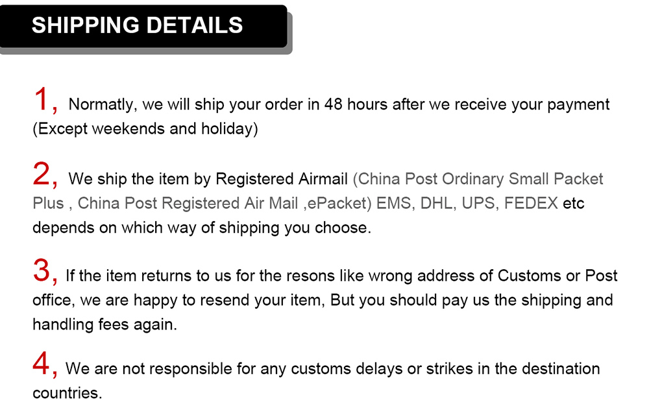Click the "handling fees again" text

tap(104, 325)
